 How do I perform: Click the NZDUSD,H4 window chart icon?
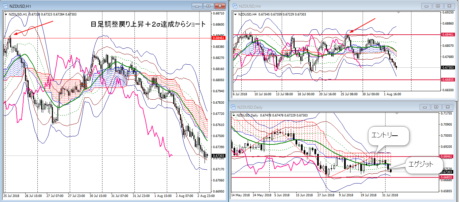235,6
